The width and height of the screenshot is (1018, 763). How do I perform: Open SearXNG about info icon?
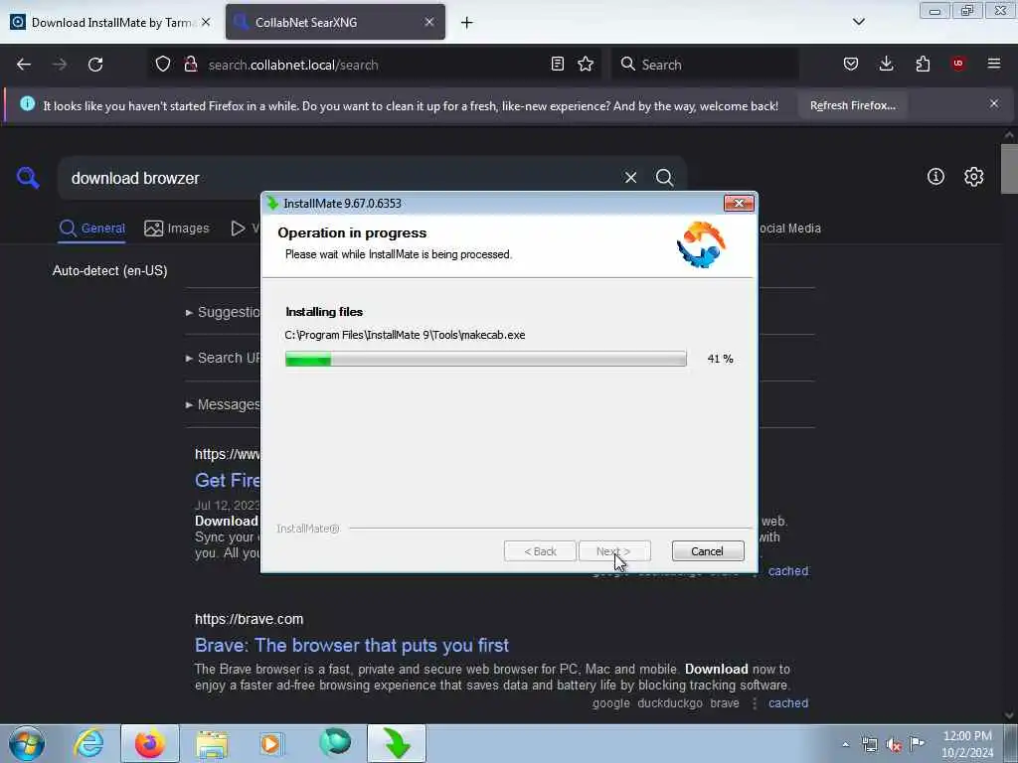click(x=935, y=177)
